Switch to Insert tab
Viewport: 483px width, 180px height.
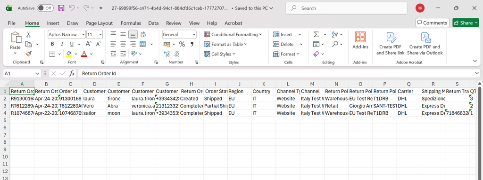point(53,23)
